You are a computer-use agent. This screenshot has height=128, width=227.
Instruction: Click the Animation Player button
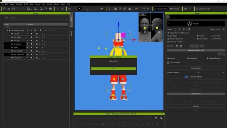pos(161,9)
